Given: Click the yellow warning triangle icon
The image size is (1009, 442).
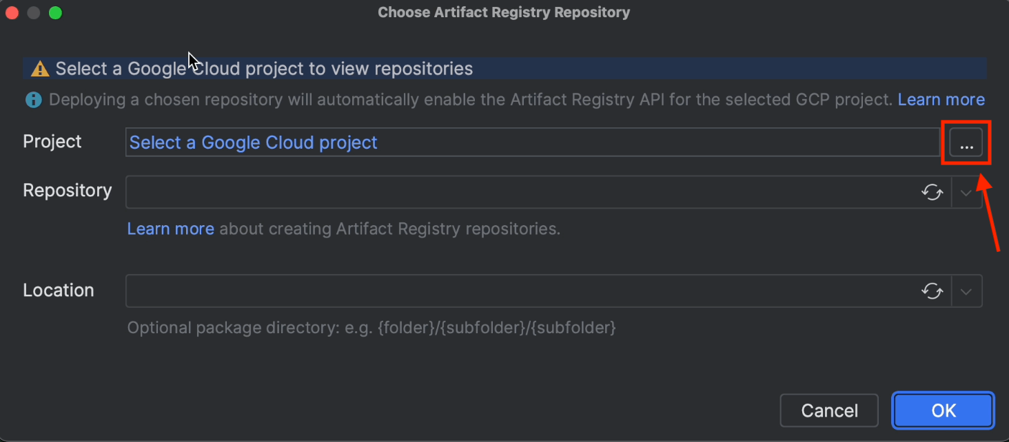Looking at the screenshot, I should point(40,69).
